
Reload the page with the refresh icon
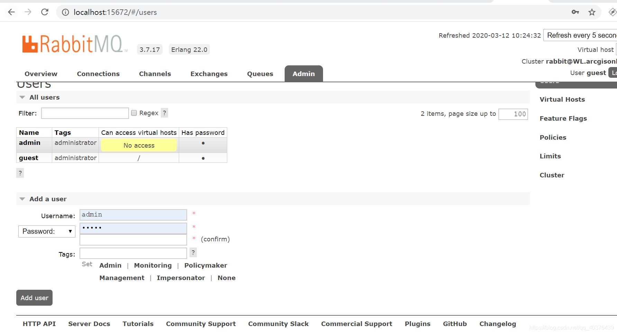[x=45, y=12]
